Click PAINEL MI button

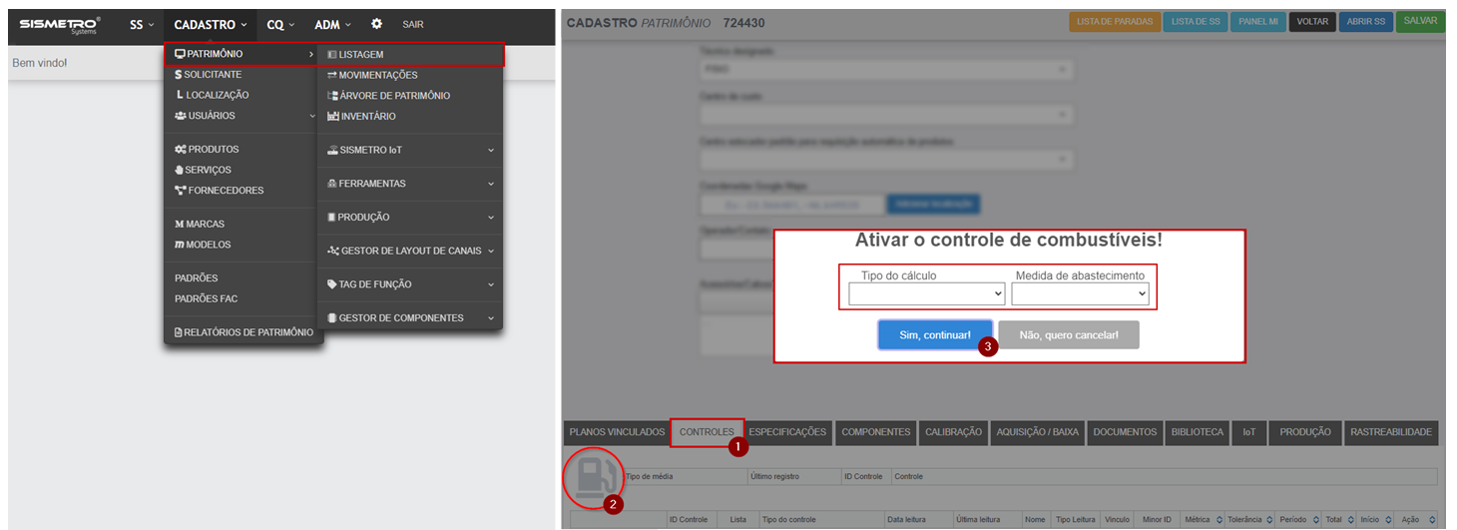[x=1258, y=21]
